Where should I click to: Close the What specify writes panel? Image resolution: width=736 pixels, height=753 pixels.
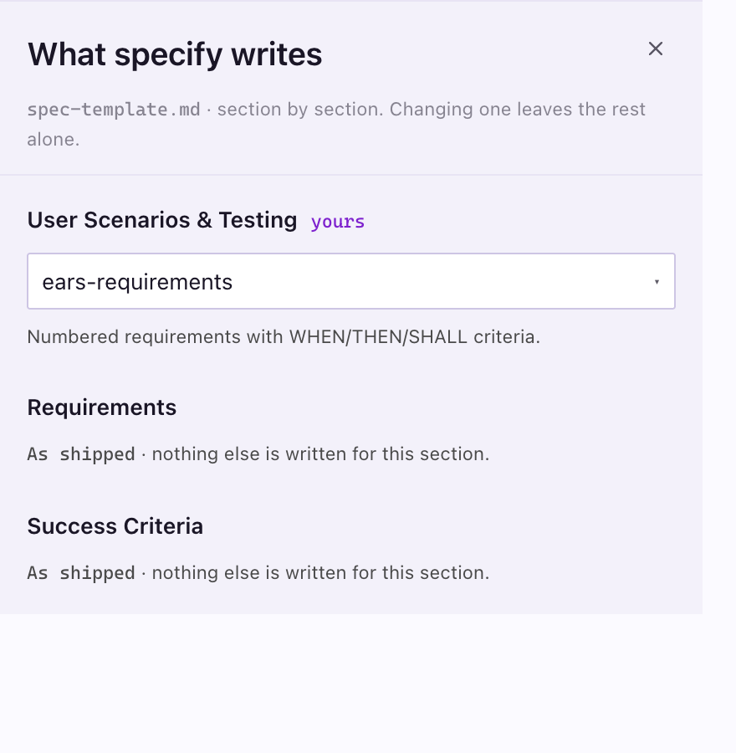click(656, 49)
